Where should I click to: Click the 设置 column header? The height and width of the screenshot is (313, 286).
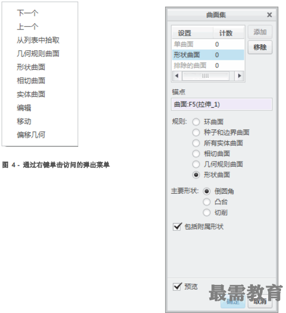[193, 33]
